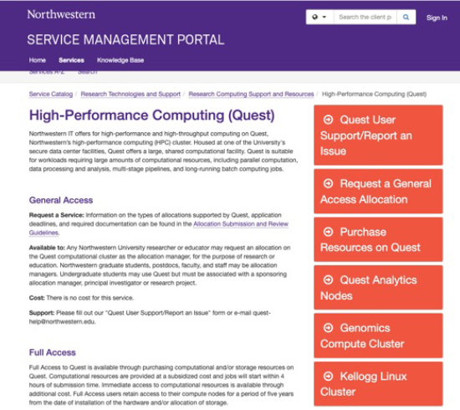Click the SERVICE MANAGEMENT PORTAL title
460x410 pixels.
point(125,40)
